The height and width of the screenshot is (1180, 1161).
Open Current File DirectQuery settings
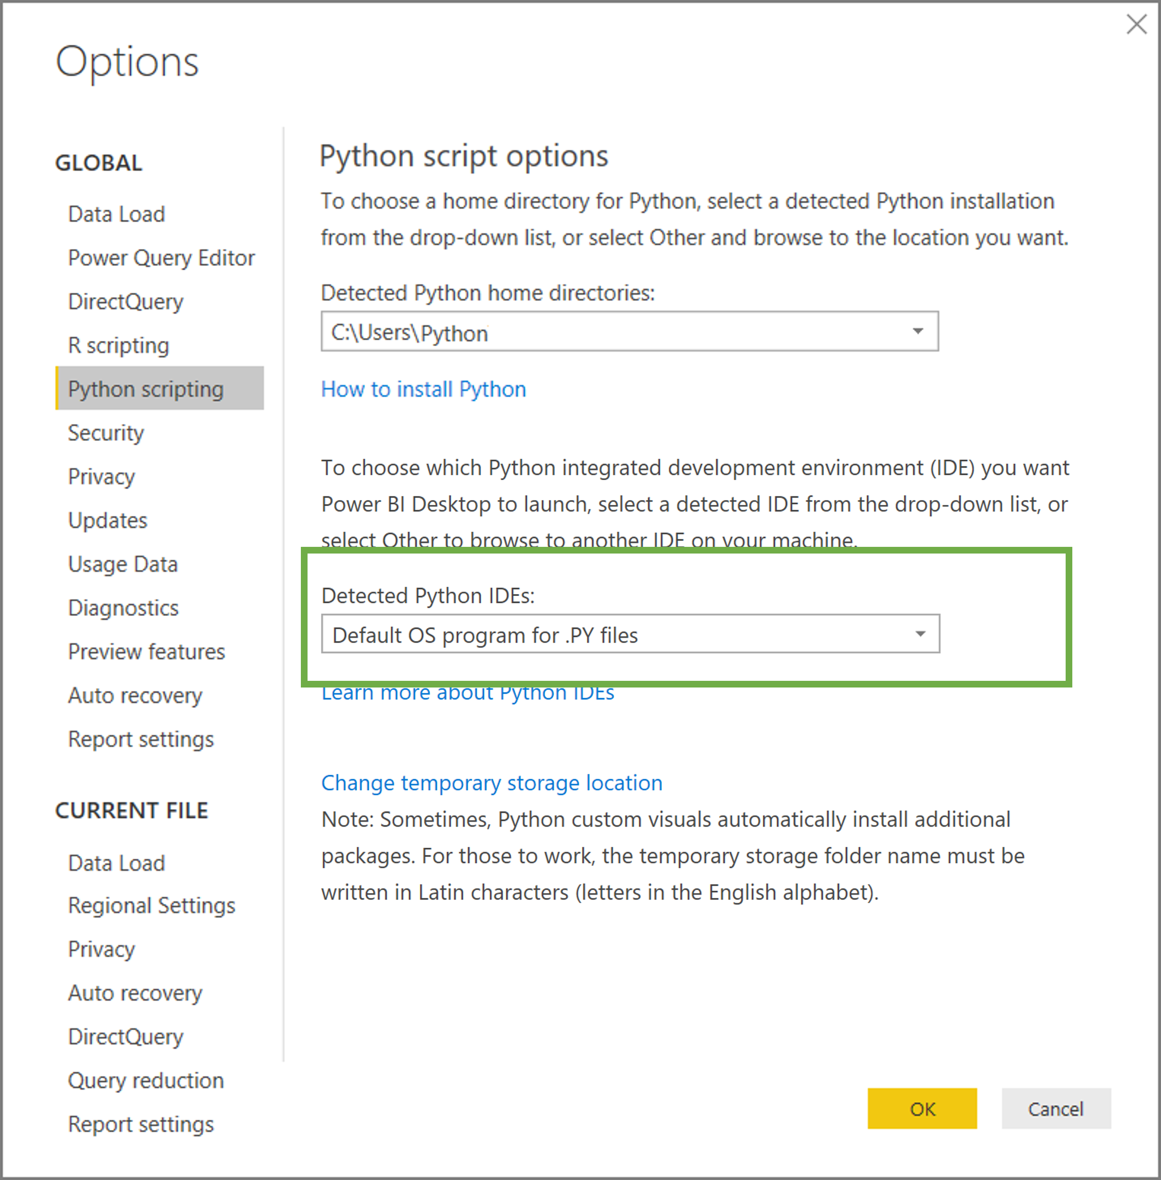coord(125,1037)
